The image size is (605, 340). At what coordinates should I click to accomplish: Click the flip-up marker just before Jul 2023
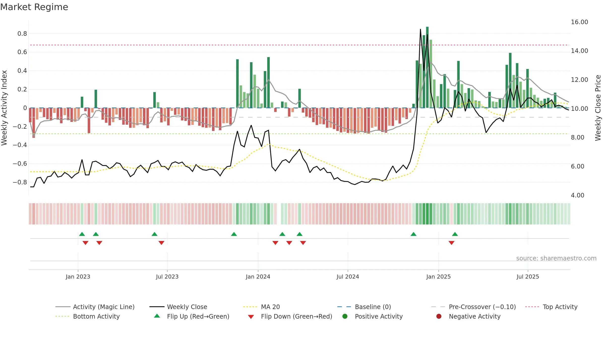point(155,234)
